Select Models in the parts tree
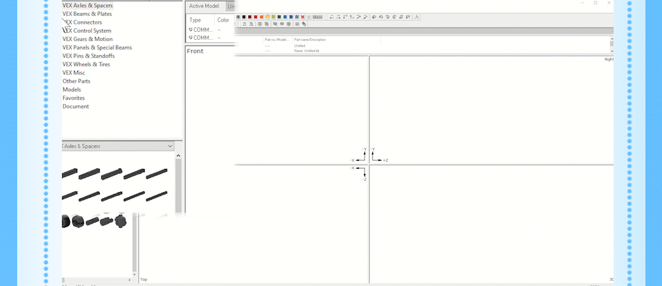Viewport: 662px width, 286px height. pyautogui.click(x=72, y=90)
